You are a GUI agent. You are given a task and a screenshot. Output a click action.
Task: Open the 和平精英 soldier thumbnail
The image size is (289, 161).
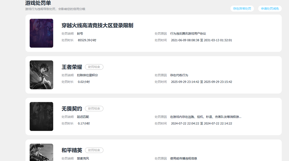click(x=42, y=152)
